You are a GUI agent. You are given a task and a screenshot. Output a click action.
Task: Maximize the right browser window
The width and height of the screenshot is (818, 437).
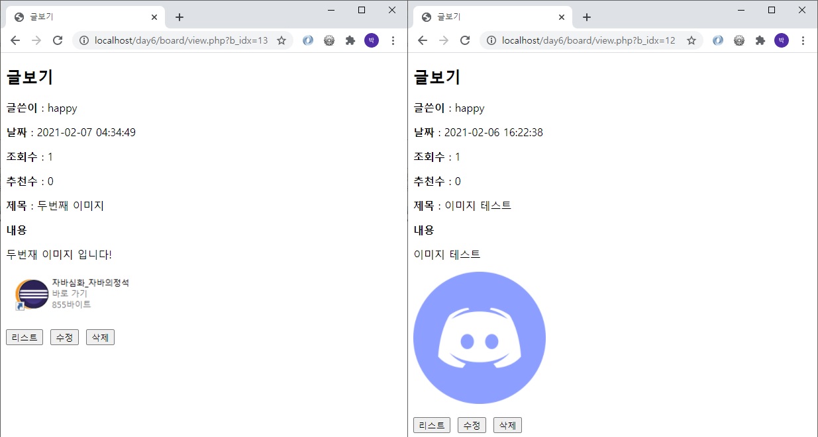click(772, 10)
